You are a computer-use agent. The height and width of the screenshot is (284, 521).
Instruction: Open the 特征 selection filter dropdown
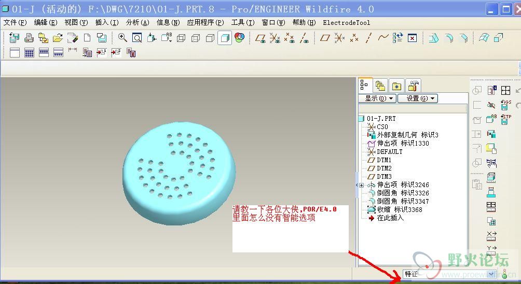(x=449, y=274)
